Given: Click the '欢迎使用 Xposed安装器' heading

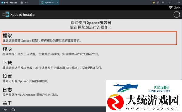Looking at the screenshot, I should click(91, 23).
